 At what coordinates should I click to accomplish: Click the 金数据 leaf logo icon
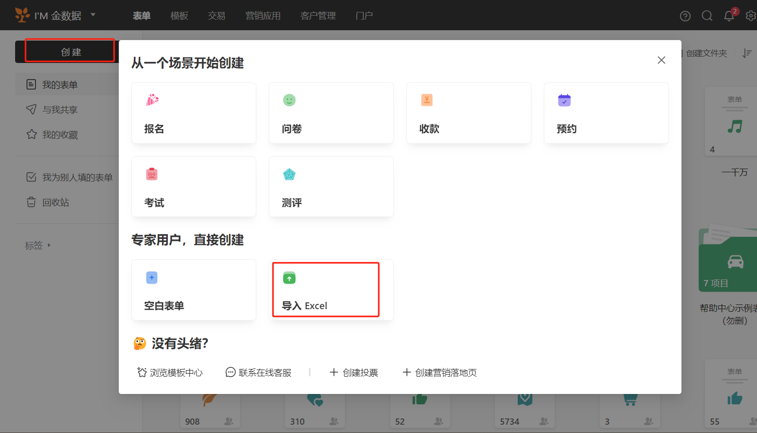(22, 15)
